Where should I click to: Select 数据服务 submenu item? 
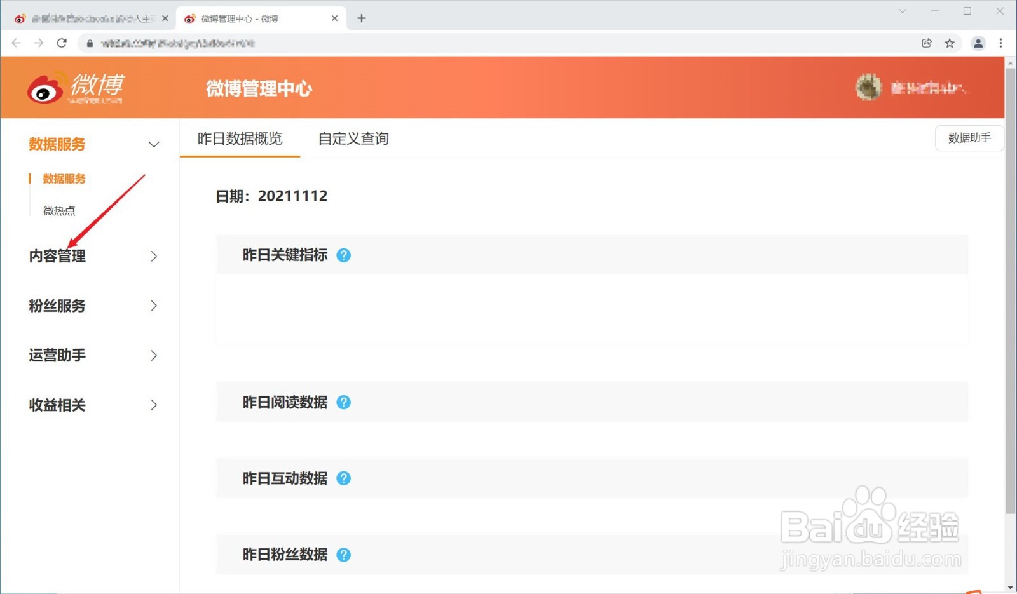[x=64, y=179]
